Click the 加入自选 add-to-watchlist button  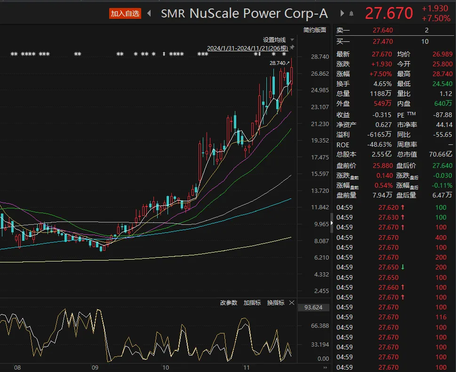(125, 14)
